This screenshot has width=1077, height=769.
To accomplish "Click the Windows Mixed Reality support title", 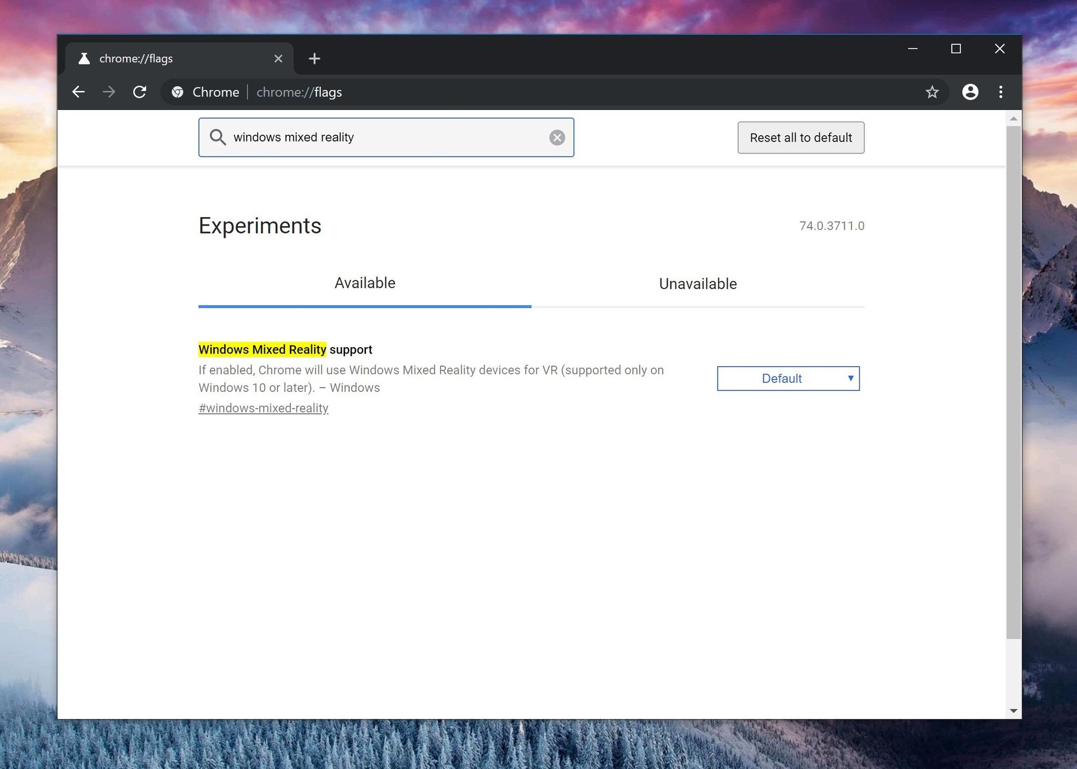I will click(x=286, y=350).
